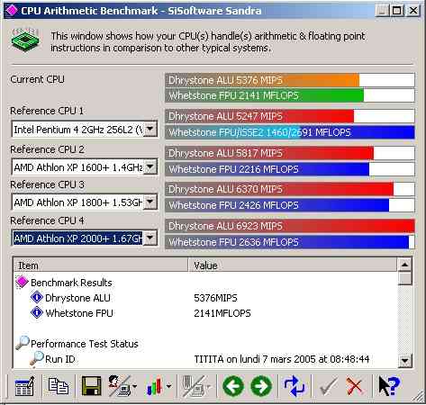Open the Reference CPU 1 dropdown
Screen dimensions: 426x405
pyautogui.click(x=150, y=130)
